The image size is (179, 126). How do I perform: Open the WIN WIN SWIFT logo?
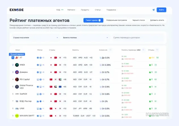(17, 116)
